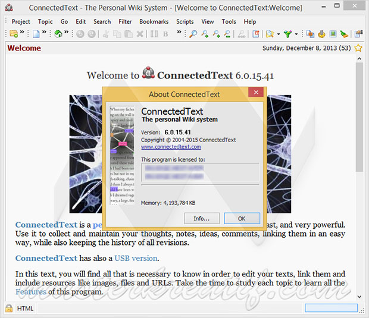This screenshot has height=318, width=369.
Task: Expand chevron after home icon
Action: tap(67, 32)
